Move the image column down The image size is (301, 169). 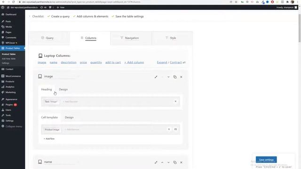click(168, 77)
